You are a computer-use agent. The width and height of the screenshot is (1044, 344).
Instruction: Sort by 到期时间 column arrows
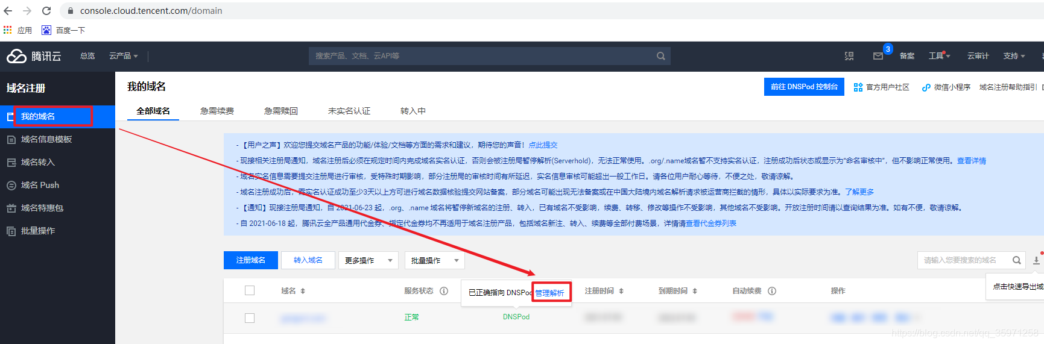(x=695, y=291)
